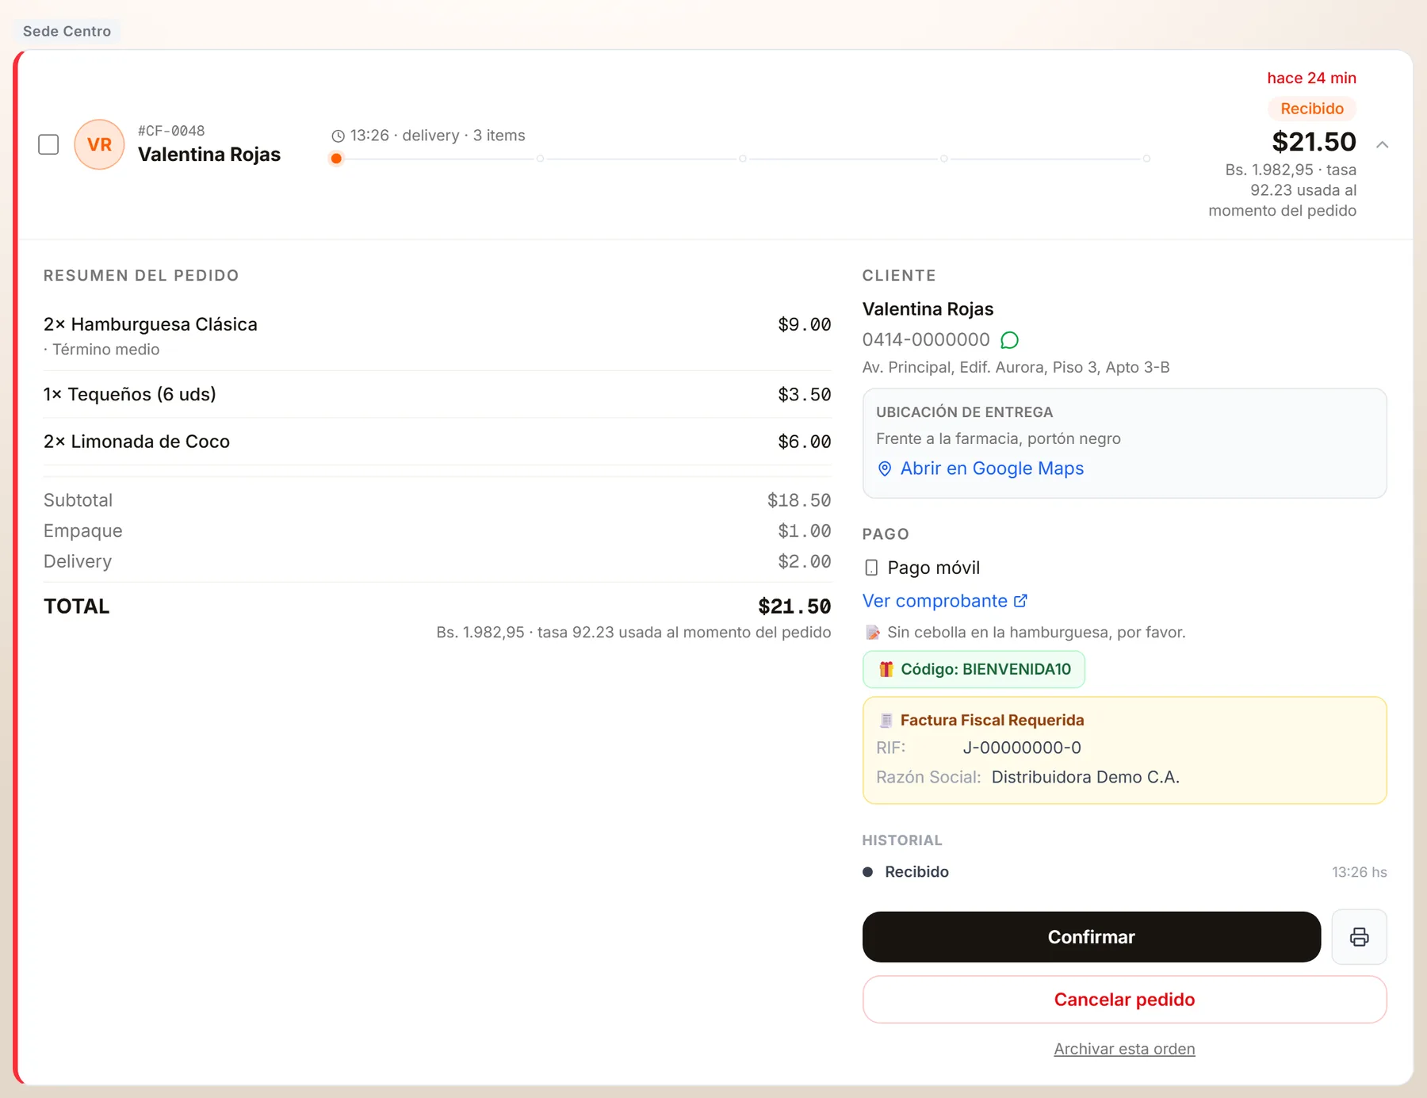Collapse the order card chevron

(x=1382, y=144)
